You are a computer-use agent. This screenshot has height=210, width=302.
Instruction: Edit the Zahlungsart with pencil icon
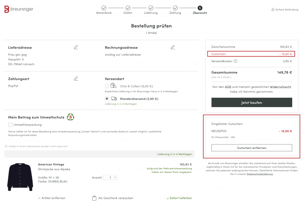point(76,79)
